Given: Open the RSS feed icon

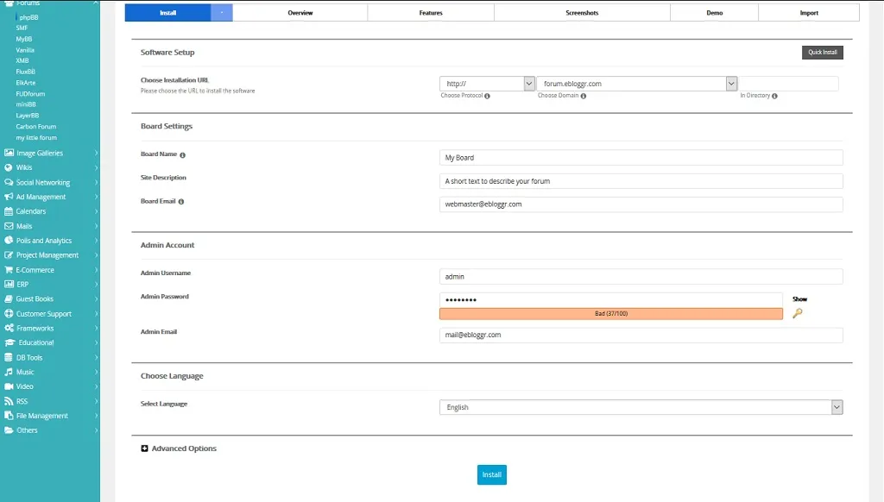Looking at the screenshot, I should click(9, 401).
